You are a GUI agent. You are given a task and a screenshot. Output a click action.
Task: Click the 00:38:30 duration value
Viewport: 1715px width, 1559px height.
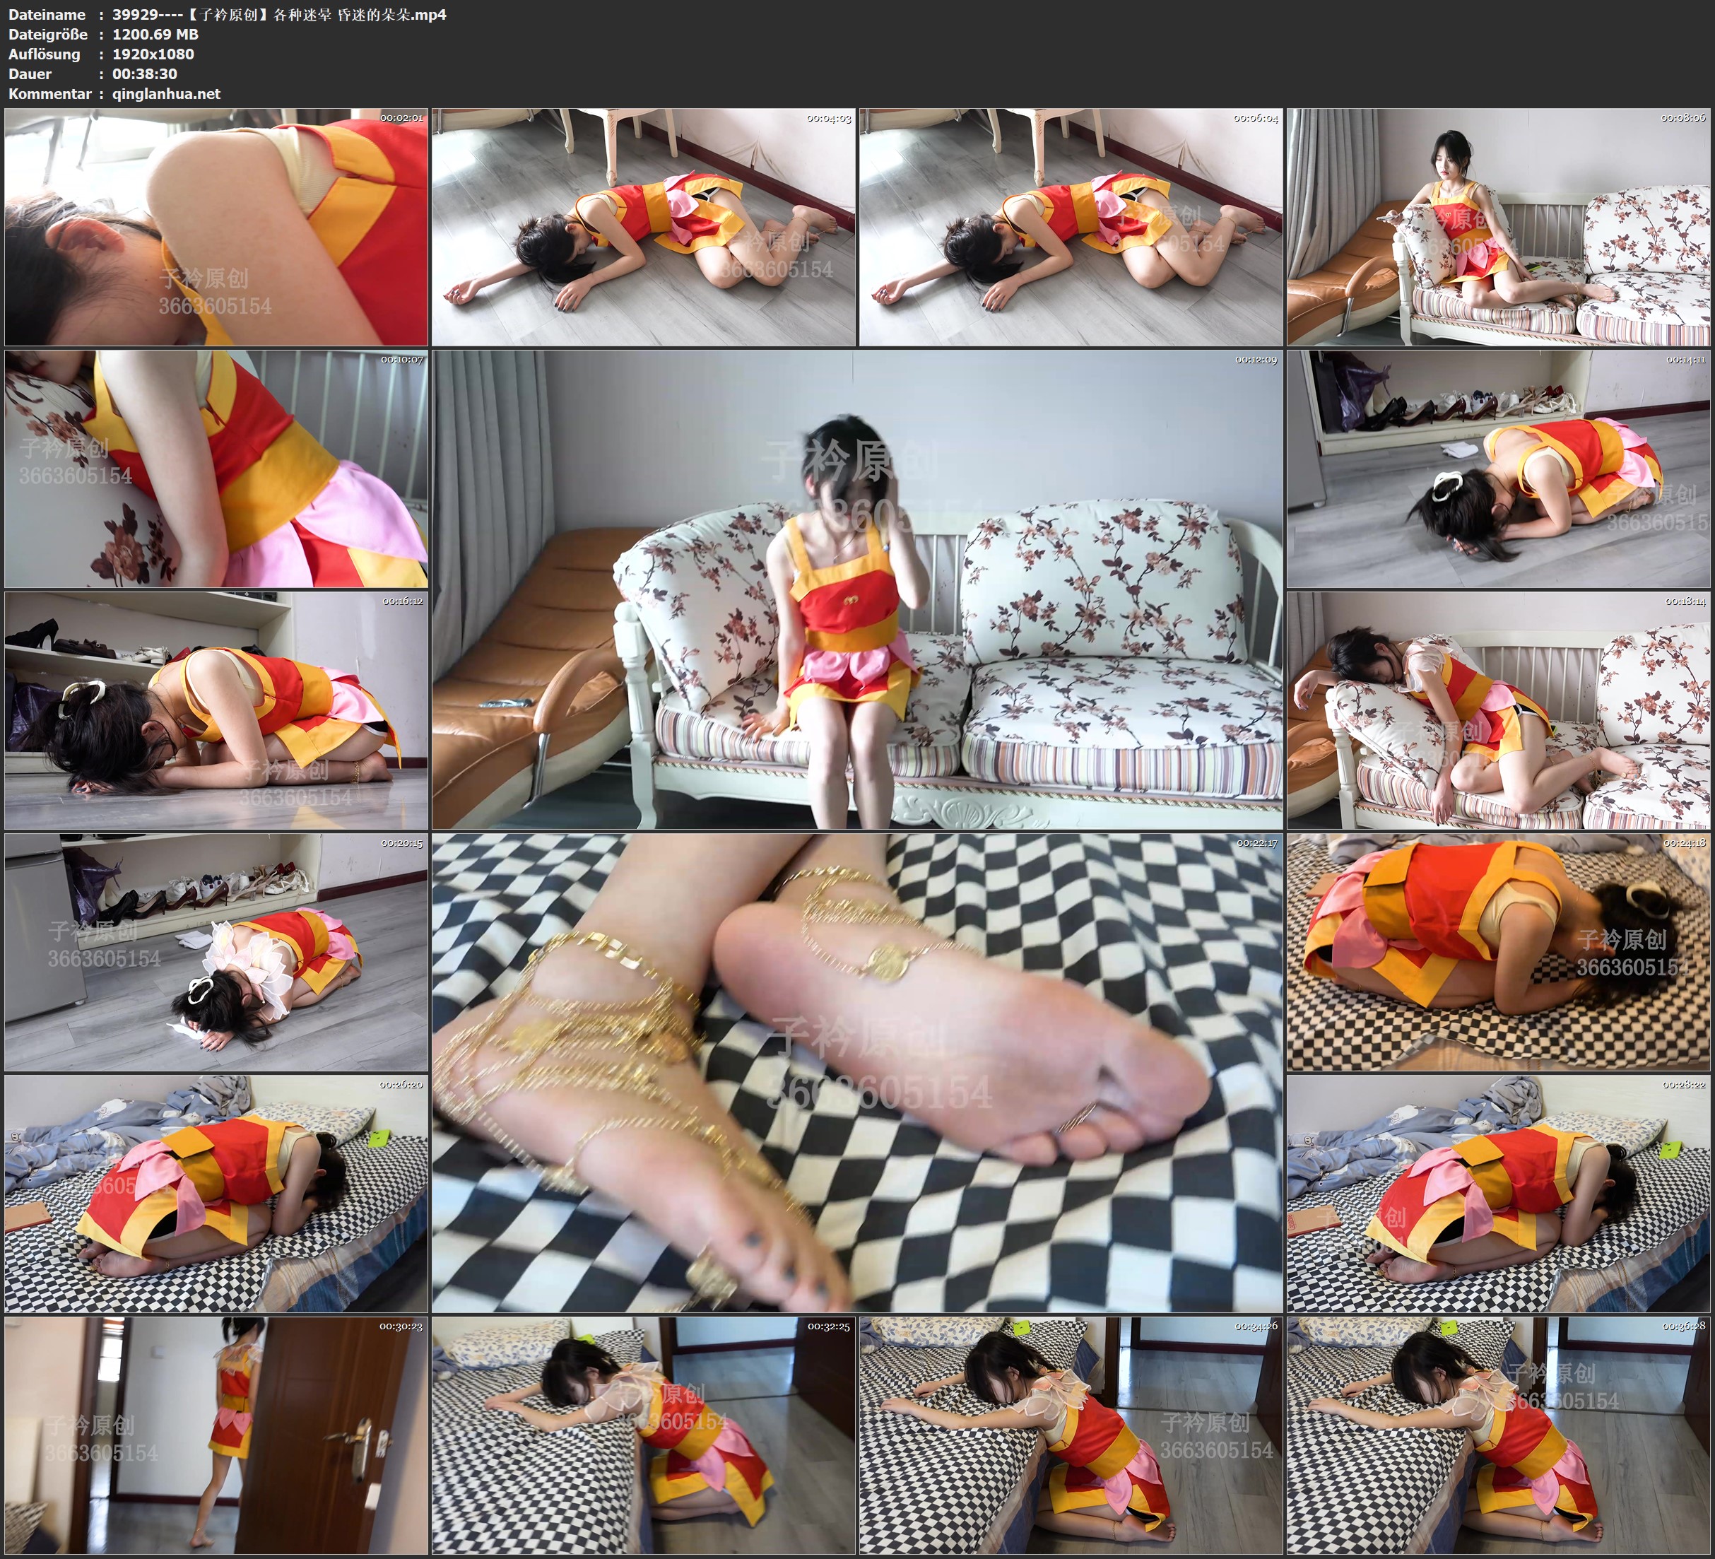coord(145,74)
